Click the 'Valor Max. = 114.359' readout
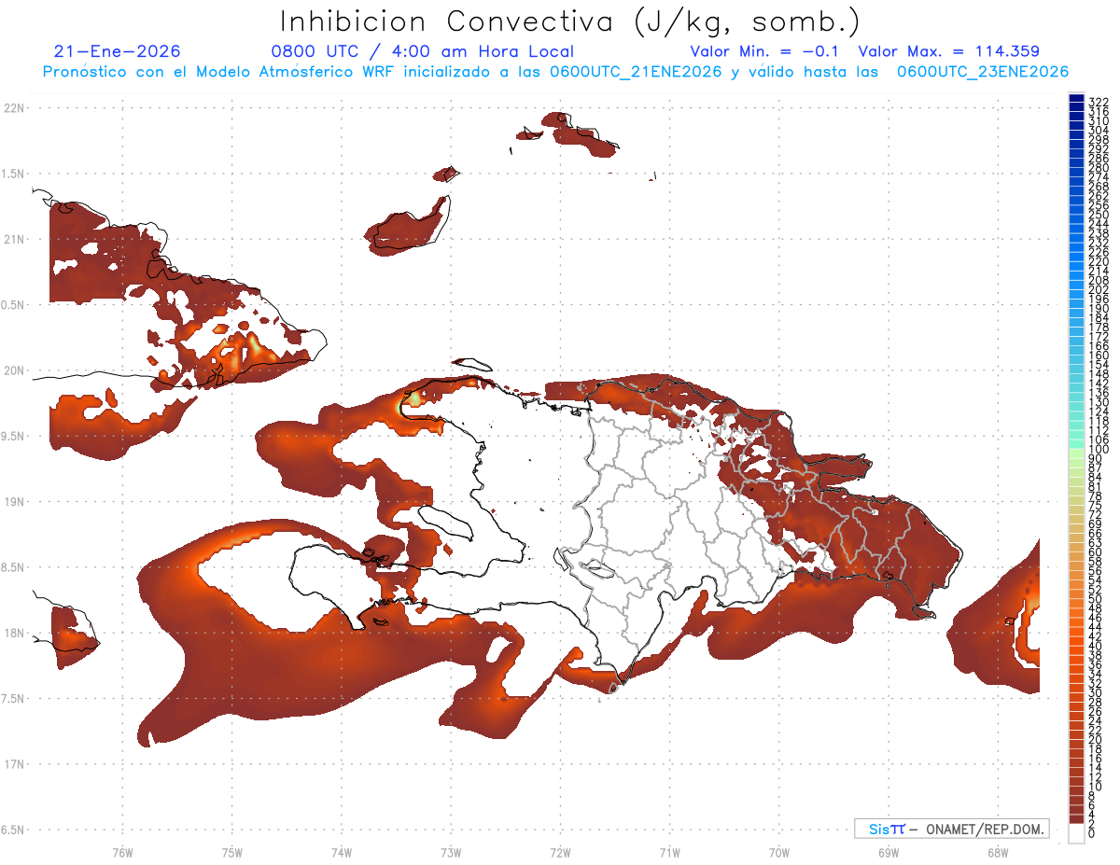This screenshot has width=1120, height=865. tap(948, 51)
